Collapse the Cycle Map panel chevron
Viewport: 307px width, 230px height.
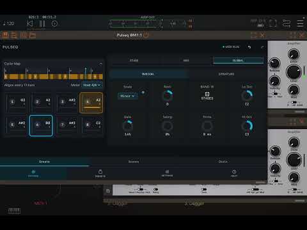coord(100,64)
